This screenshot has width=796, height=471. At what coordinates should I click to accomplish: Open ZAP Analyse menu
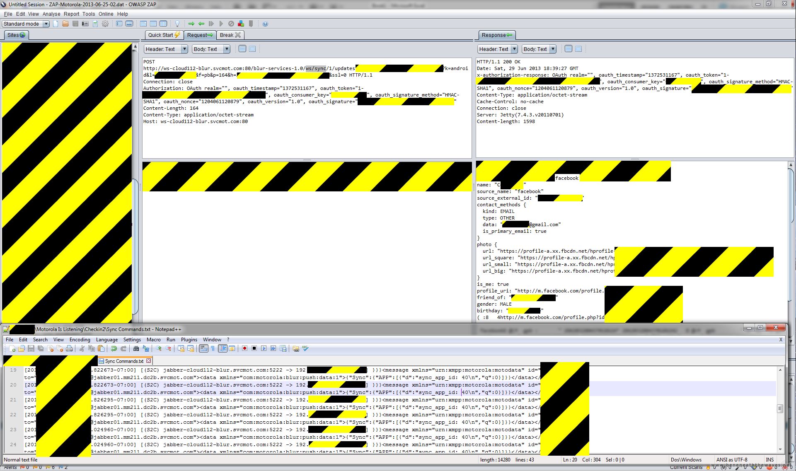point(51,14)
